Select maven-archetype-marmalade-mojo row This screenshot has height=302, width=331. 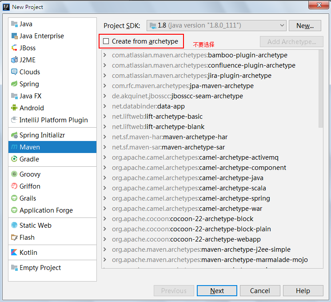point(212,260)
